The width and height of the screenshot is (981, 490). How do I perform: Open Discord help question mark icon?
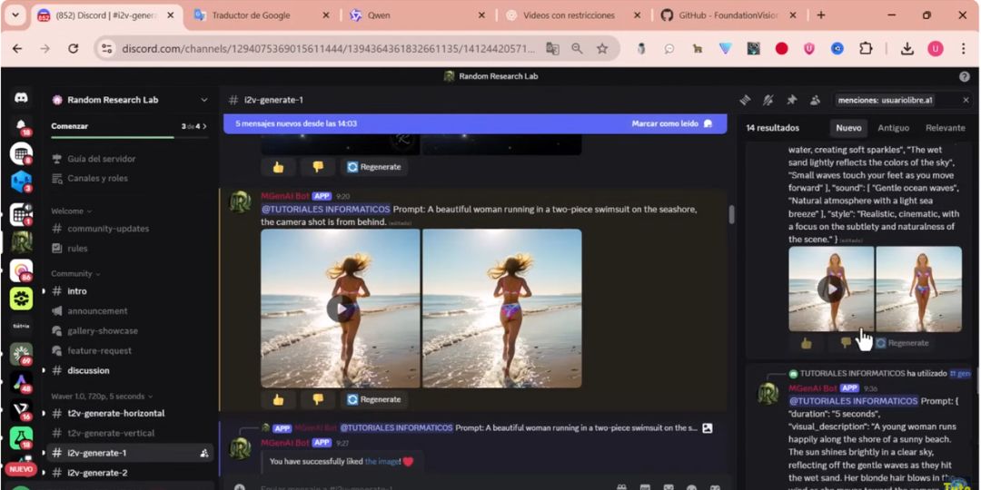964,76
